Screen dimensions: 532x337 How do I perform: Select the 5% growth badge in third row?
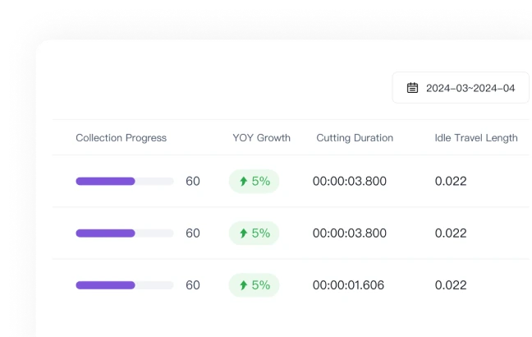255,285
